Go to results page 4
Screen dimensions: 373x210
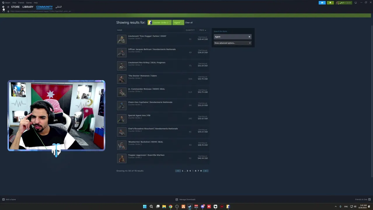tap(190, 171)
